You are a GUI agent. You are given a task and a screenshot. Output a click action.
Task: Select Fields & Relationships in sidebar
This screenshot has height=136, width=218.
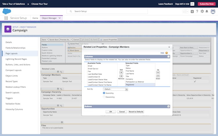coord(15,48)
